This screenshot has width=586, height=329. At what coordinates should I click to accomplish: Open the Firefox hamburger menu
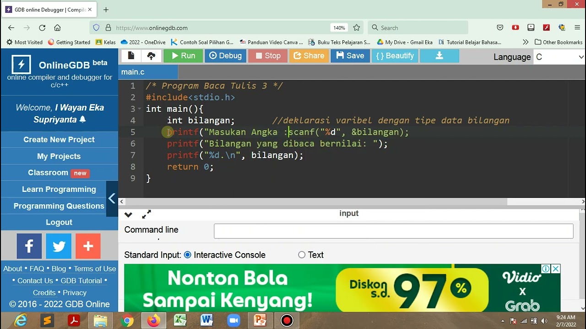(577, 27)
